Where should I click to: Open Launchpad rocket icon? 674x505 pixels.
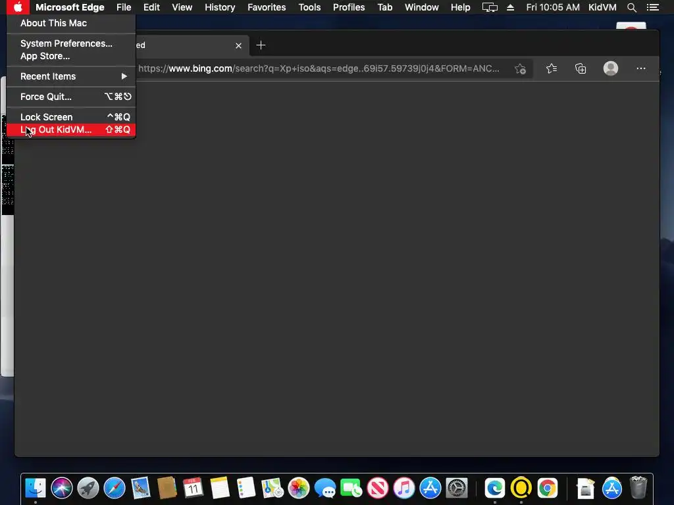(x=88, y=488)
